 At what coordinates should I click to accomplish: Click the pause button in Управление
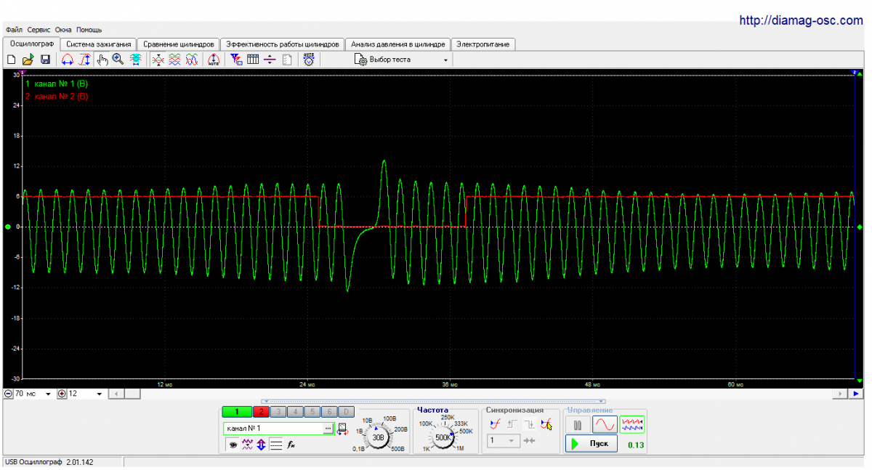pyautogui.click(x=578, y=425)
